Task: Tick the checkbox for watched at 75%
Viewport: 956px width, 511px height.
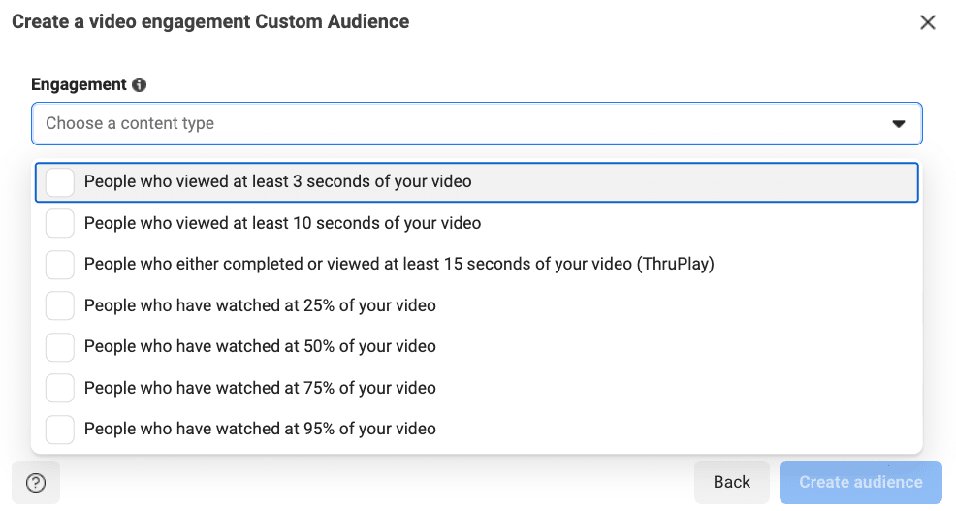Action: coord(60,388)
